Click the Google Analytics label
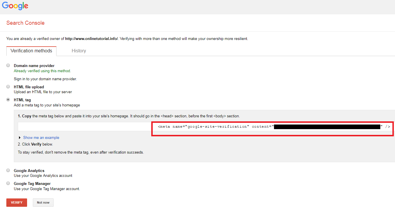The width and height of the screenshot is (395, 218). pyautogui.click(x=29, y=171)
